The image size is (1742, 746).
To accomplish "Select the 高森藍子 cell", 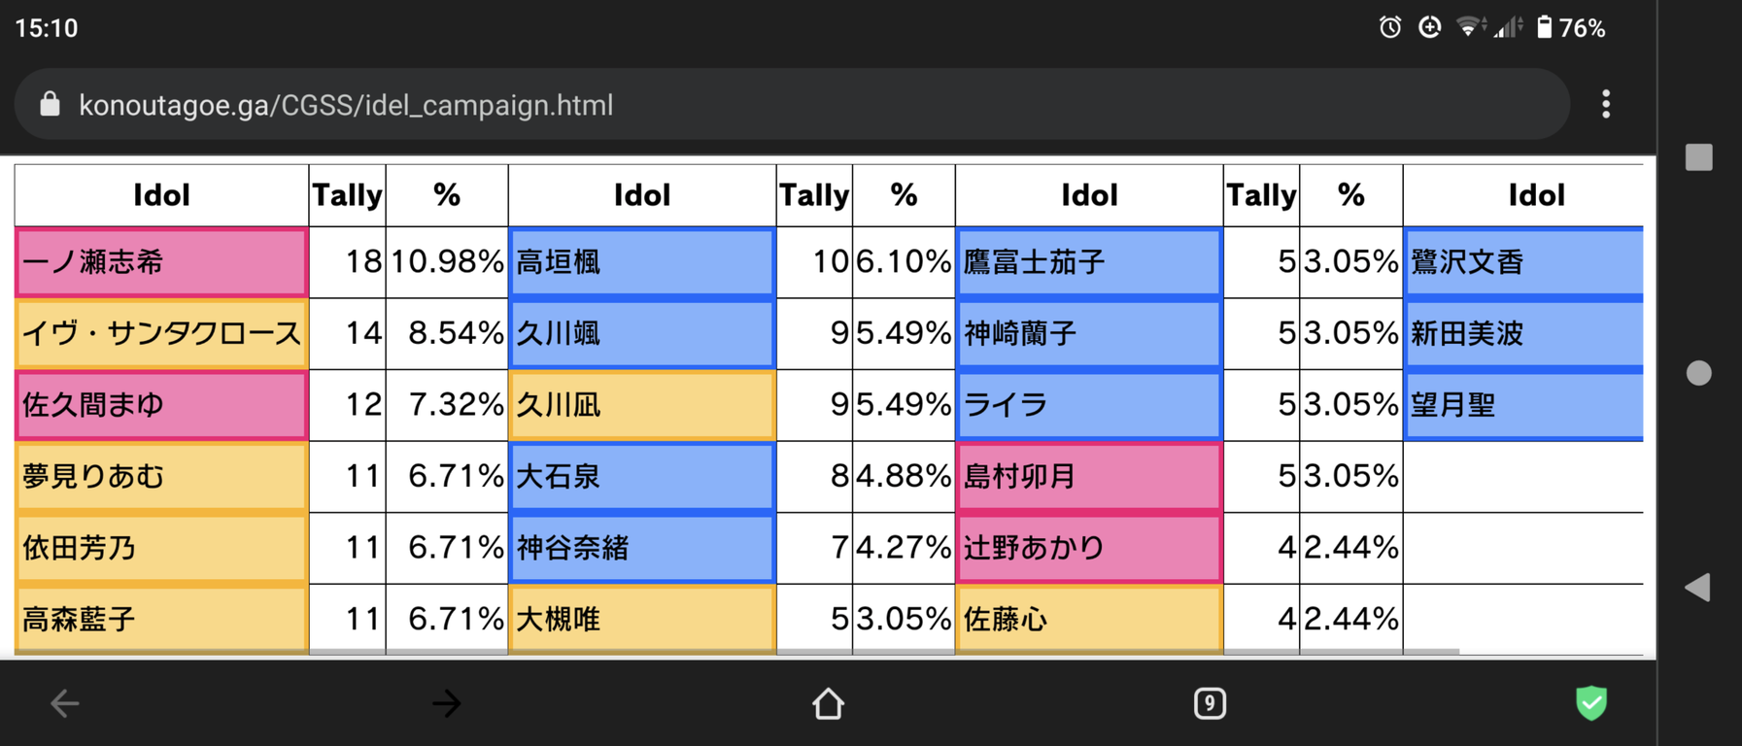I will (x=161, y=619).
